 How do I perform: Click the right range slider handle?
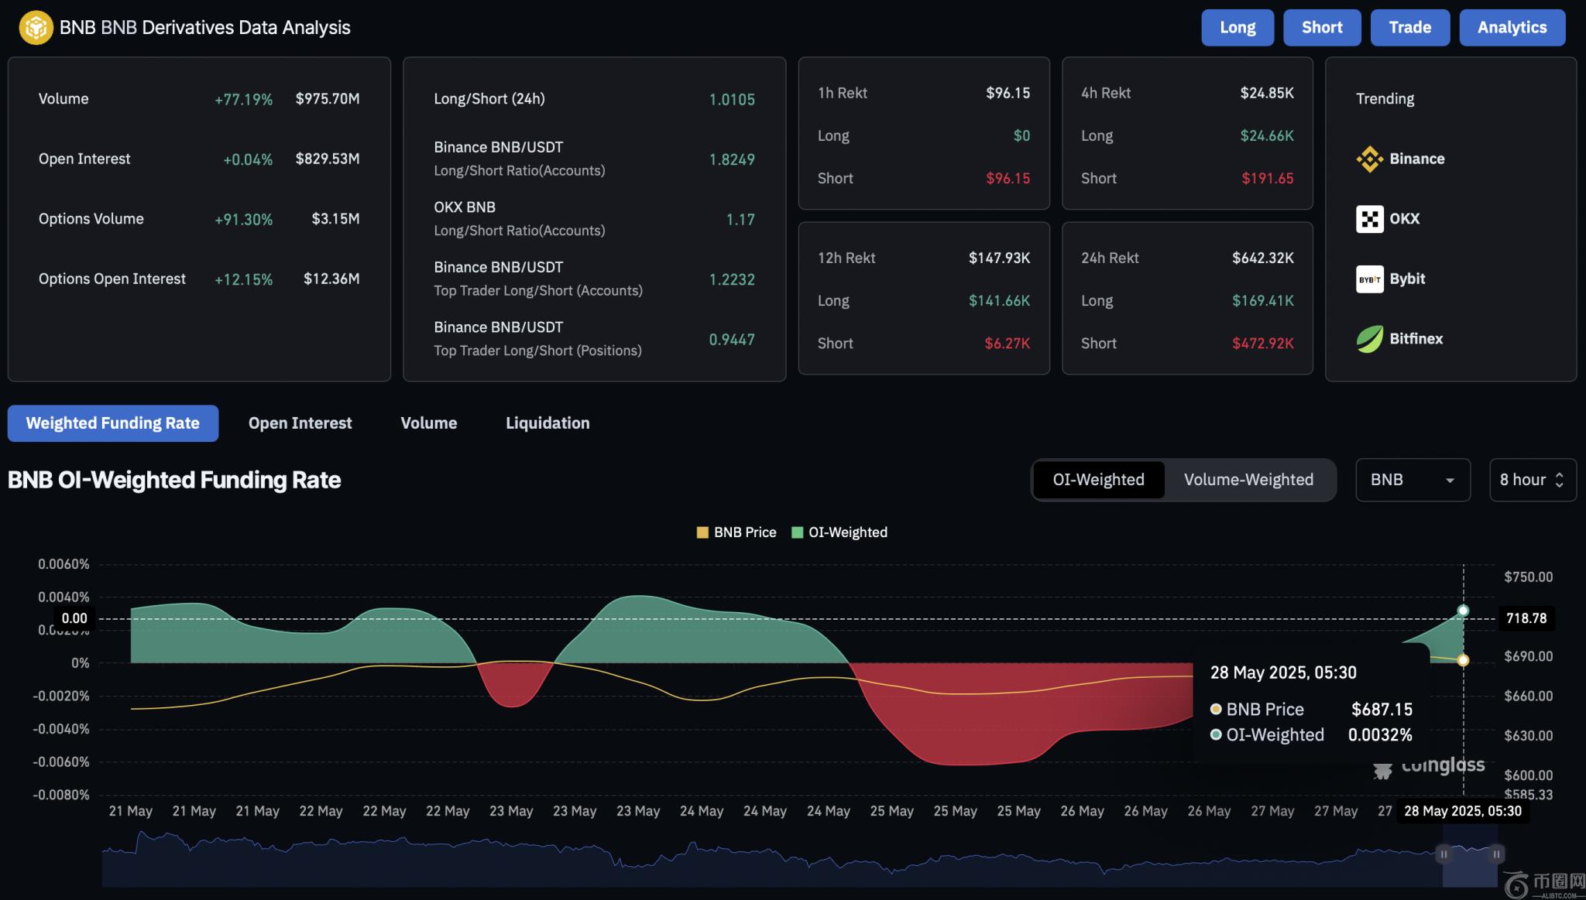(x=1496, y=854)
